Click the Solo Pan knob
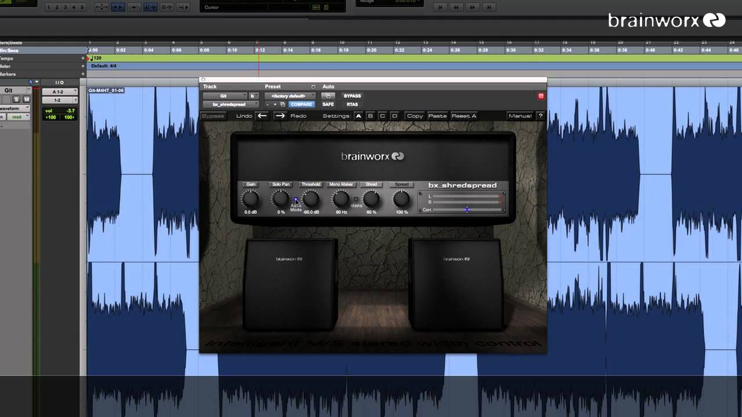This screenshot has width=742, height=417. 281,199
